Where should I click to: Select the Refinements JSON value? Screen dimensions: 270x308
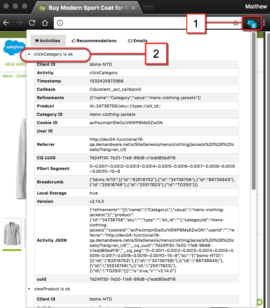point(145,97)
